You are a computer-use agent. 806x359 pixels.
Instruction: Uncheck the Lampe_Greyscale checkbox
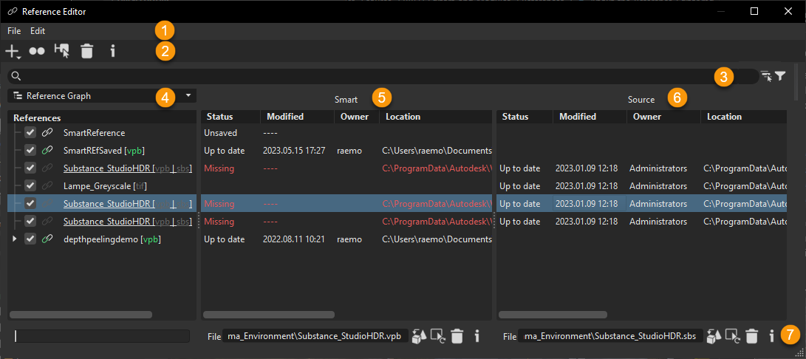(x=30, y=185)
